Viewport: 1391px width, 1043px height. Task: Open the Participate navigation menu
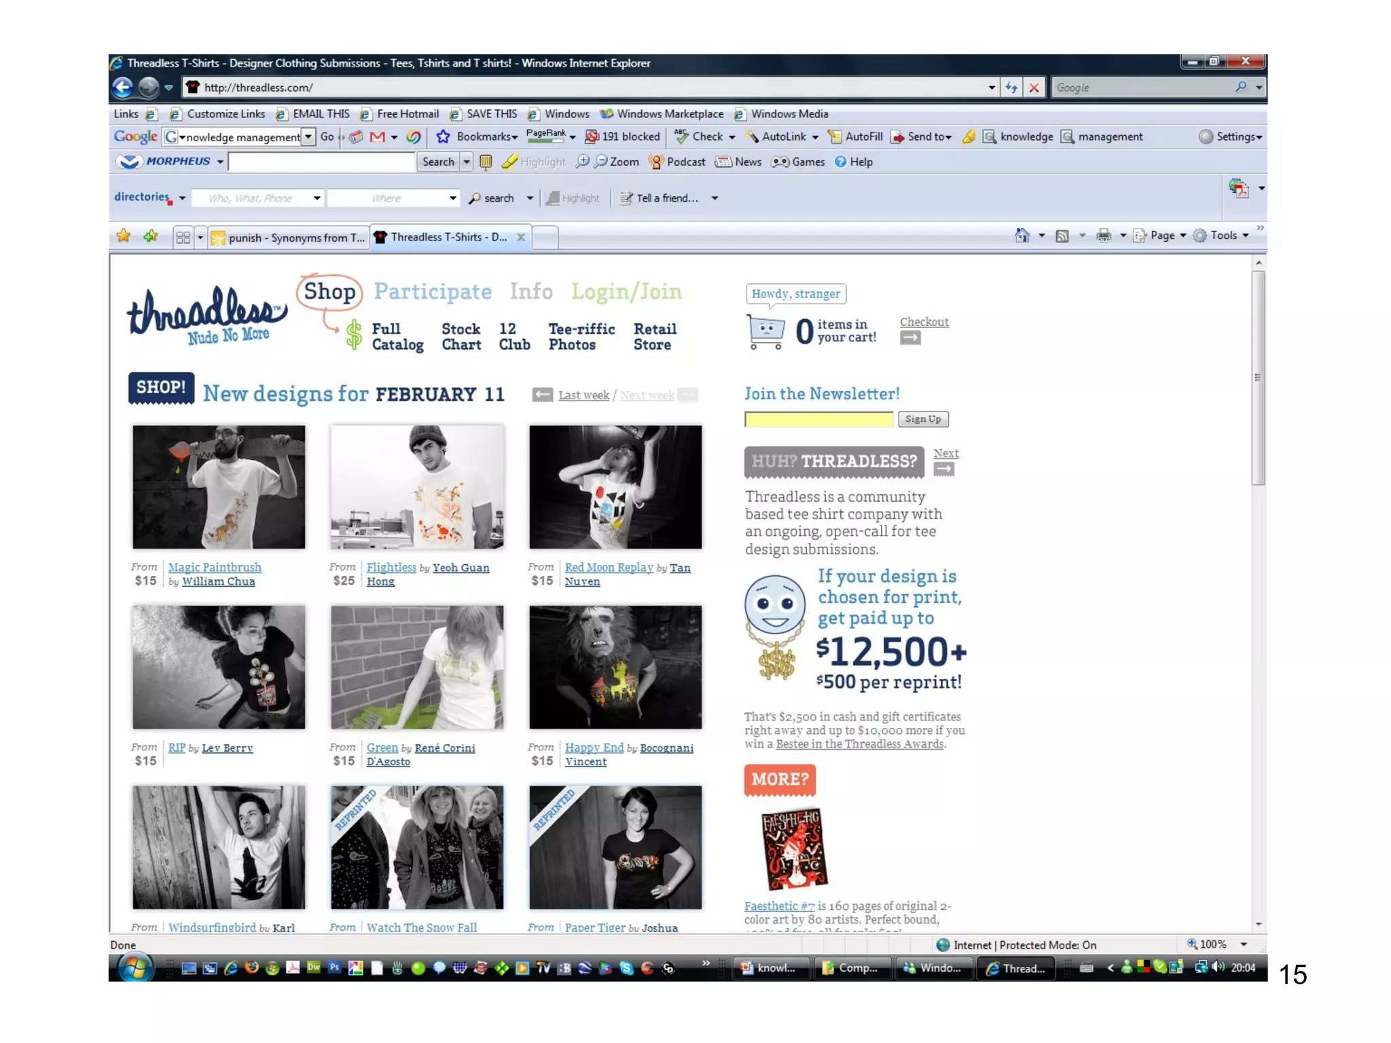pos(433,291)
